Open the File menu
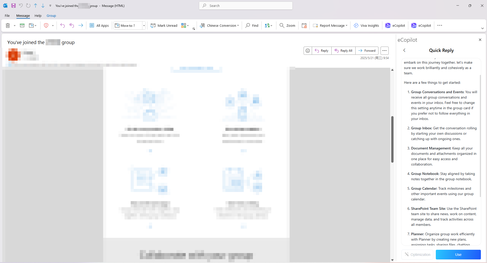 7,16
